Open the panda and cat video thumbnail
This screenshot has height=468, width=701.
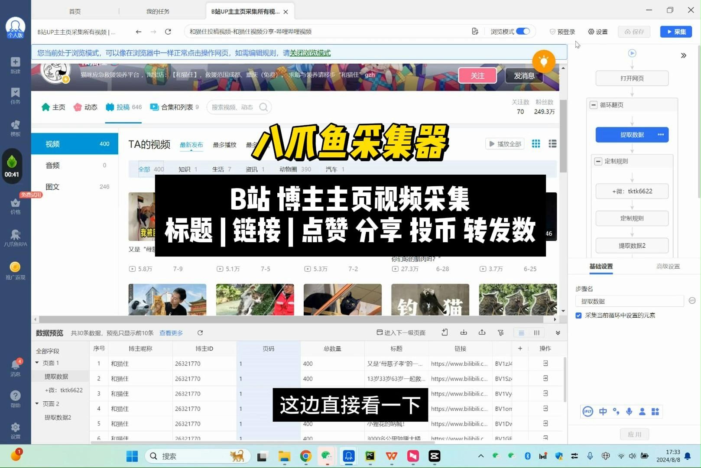[167, 299]
